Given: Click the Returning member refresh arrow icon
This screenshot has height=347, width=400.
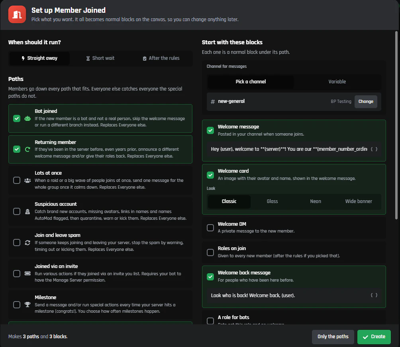Looking at the screenshot, I should click(x=27, y=150).
